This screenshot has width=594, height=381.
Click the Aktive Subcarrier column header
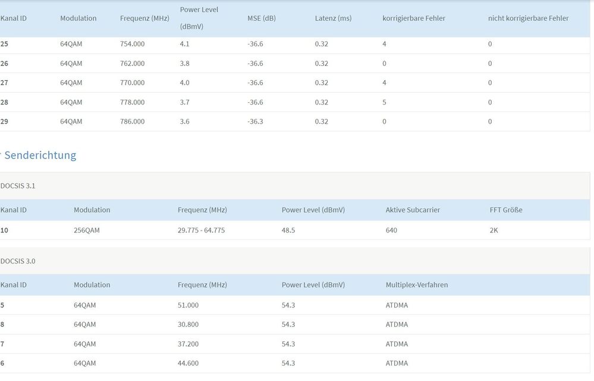pyautogui.click(x=413, y=210)
